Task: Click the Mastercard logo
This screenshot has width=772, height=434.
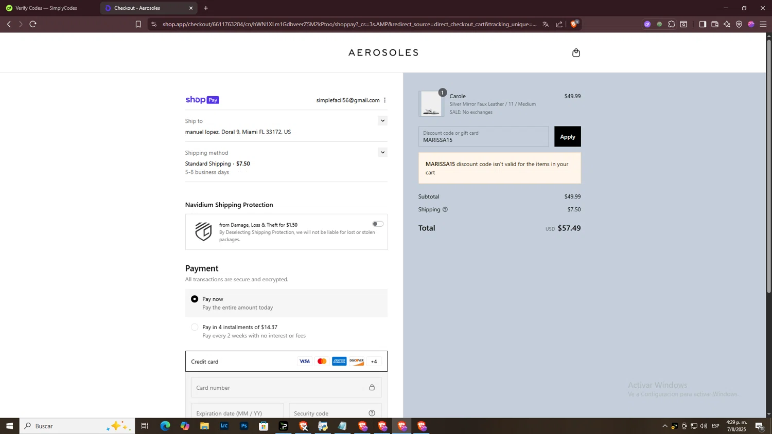Action: click(x=322, y=361)
